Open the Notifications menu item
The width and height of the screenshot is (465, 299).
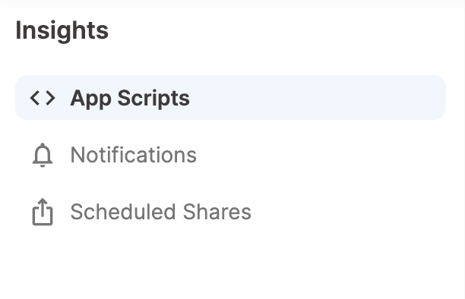[230, 155]
